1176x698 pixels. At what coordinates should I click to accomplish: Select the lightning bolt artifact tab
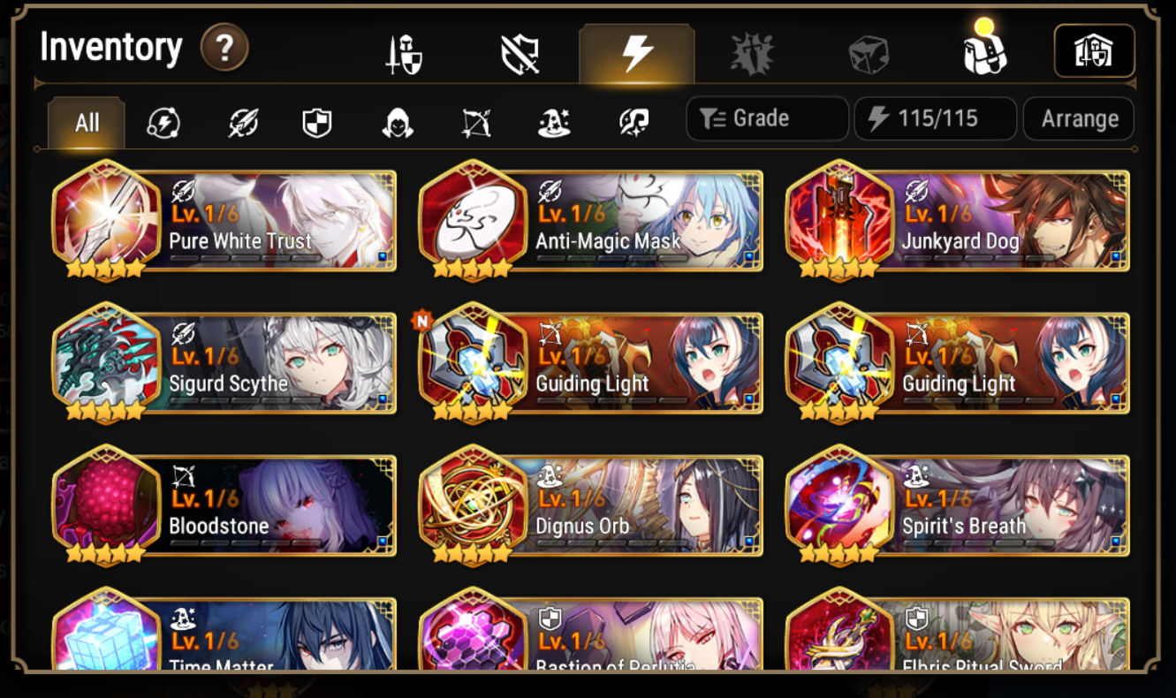tap(637, 54)
